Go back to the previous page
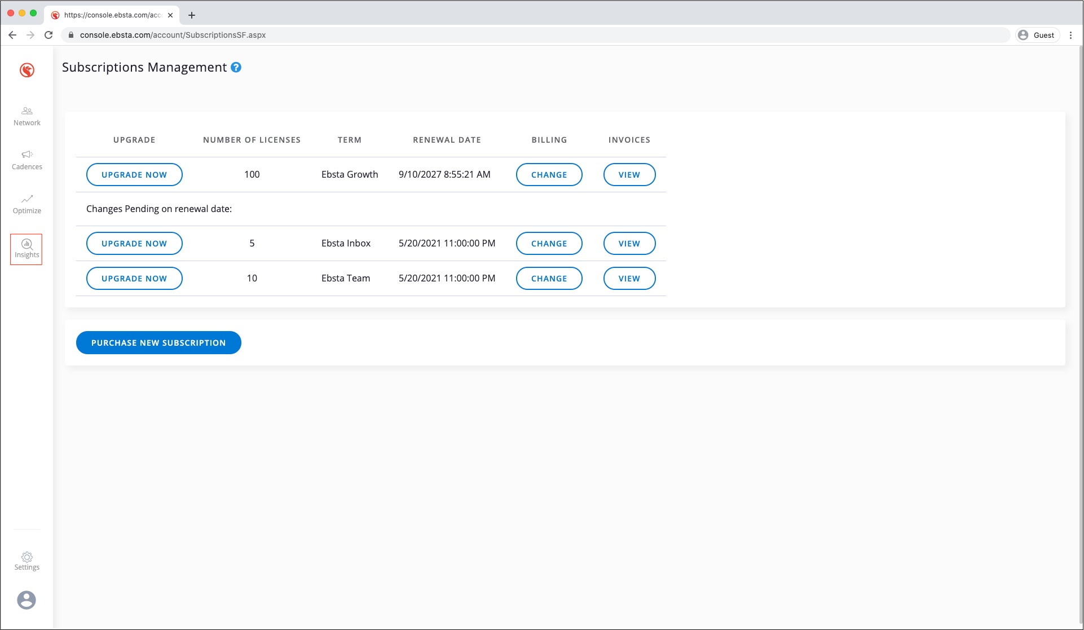Screen dimensions: 1084x630 pyautogui.click(x=12, y=35)
